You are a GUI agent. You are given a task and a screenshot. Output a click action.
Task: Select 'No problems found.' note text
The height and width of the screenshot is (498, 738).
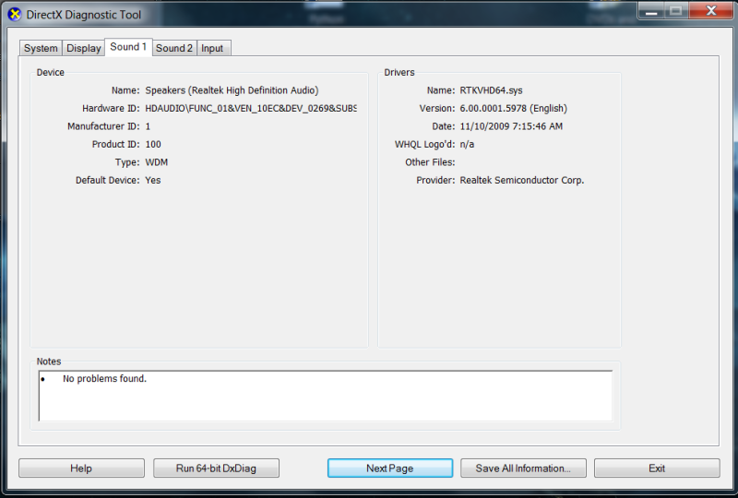click(x=104, y=378)
